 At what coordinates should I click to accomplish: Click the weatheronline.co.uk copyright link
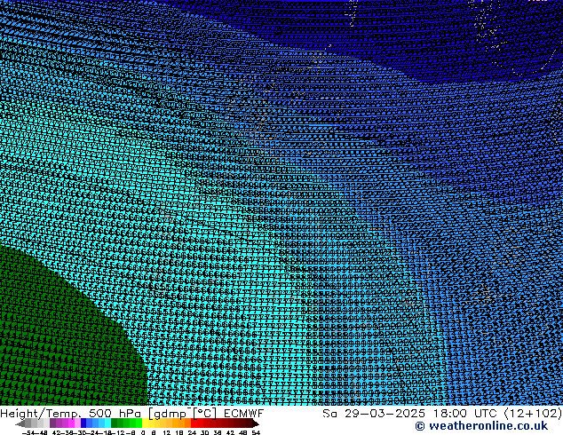[481, 426]
